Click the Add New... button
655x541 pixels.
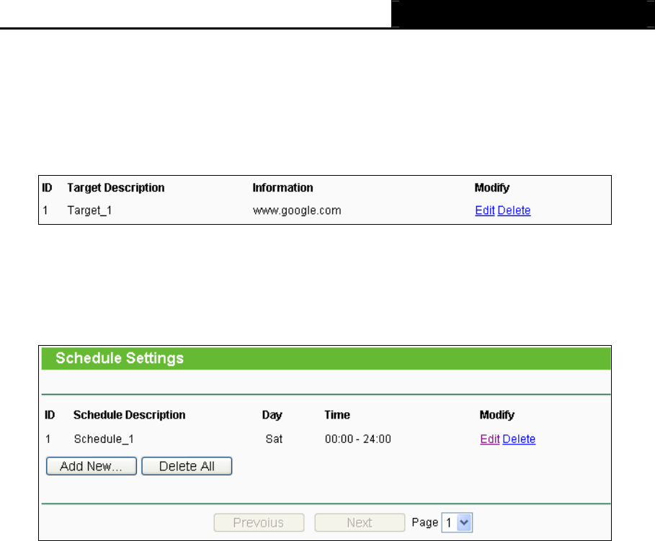coord(92,466)
